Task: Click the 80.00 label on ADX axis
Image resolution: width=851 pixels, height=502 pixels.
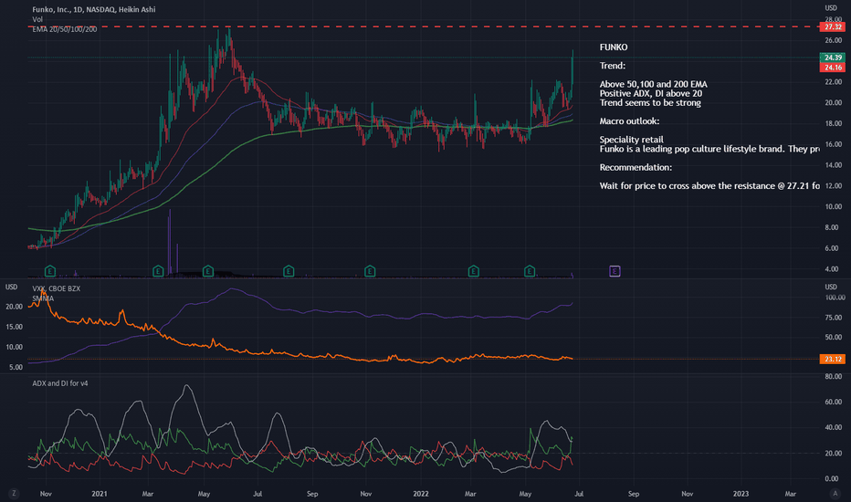Action: [833, 376]
